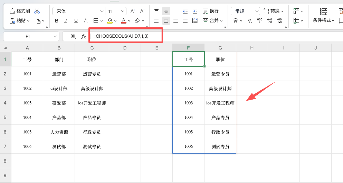The image size is (343, 183).
Task: Select cell containing 研发部
Action: click(x=59, y=103)
